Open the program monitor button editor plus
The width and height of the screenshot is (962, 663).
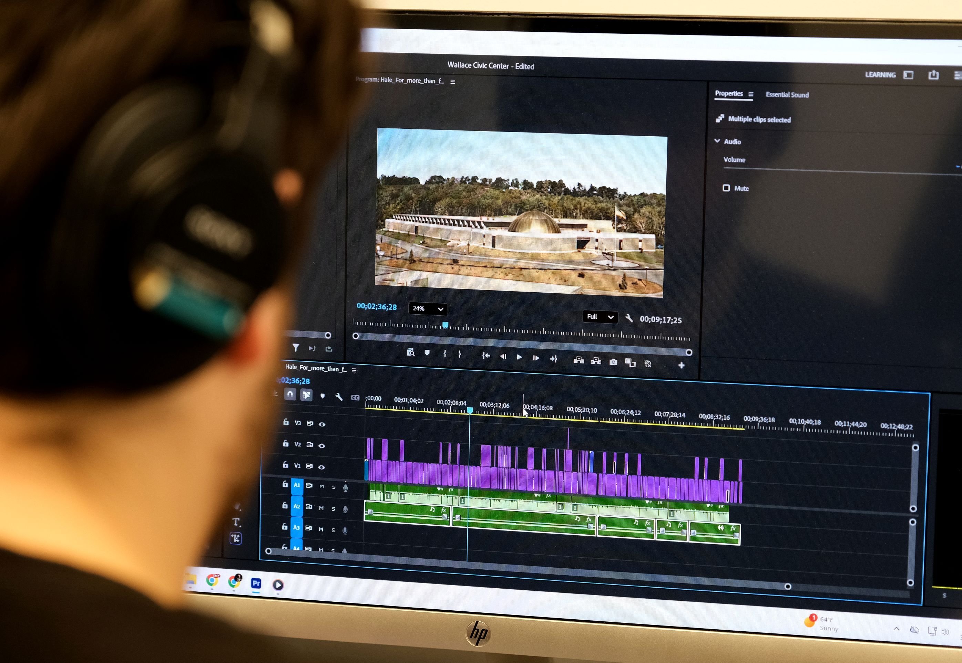click(x=682, y=365)
